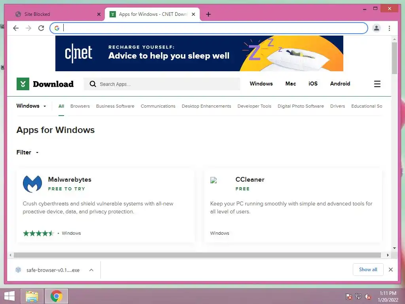Reload the page with the refresh icon
The image size is (405, 304).
(41, 28)
